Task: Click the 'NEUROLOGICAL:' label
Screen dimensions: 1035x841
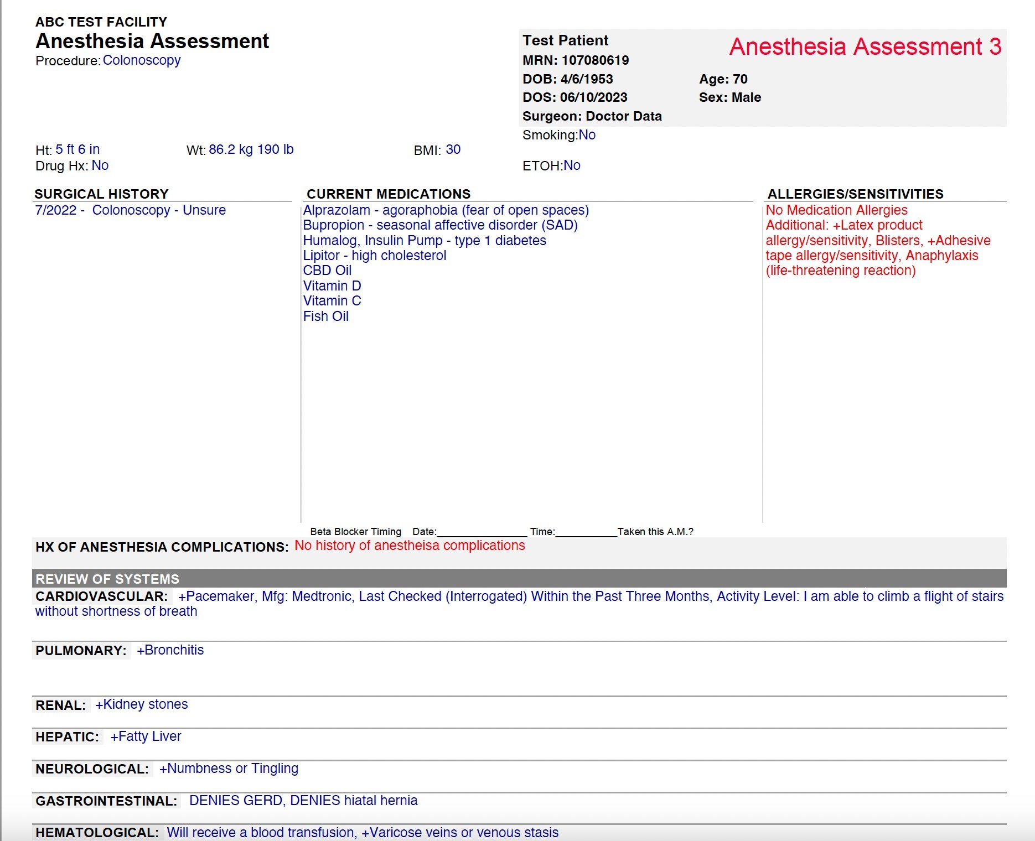Action: click(92, 769)
